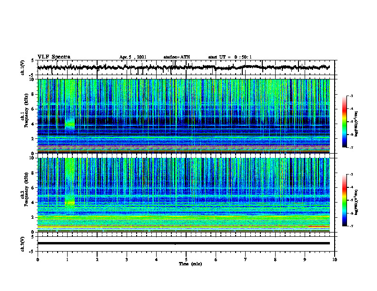The width and height of the screenshot is (377, 291).
Task: Click time axis tick label "9"
Action: pos(305,260)
